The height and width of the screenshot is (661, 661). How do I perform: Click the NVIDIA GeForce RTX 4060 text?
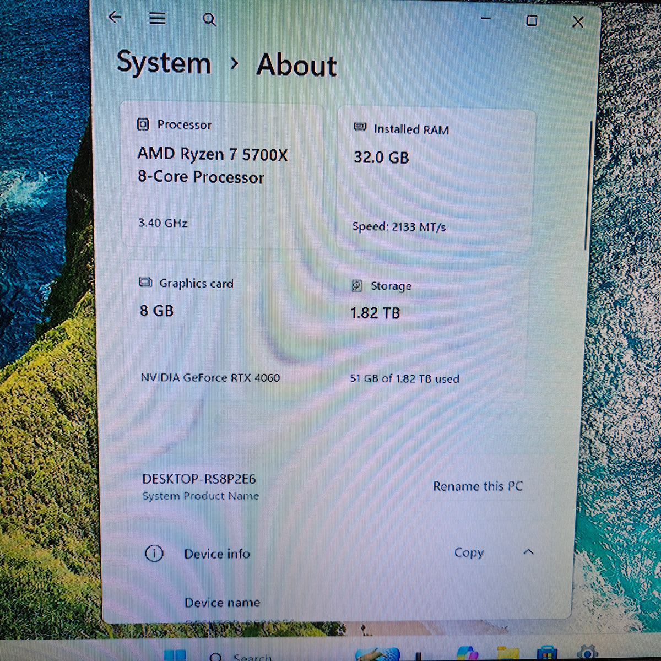210,377
